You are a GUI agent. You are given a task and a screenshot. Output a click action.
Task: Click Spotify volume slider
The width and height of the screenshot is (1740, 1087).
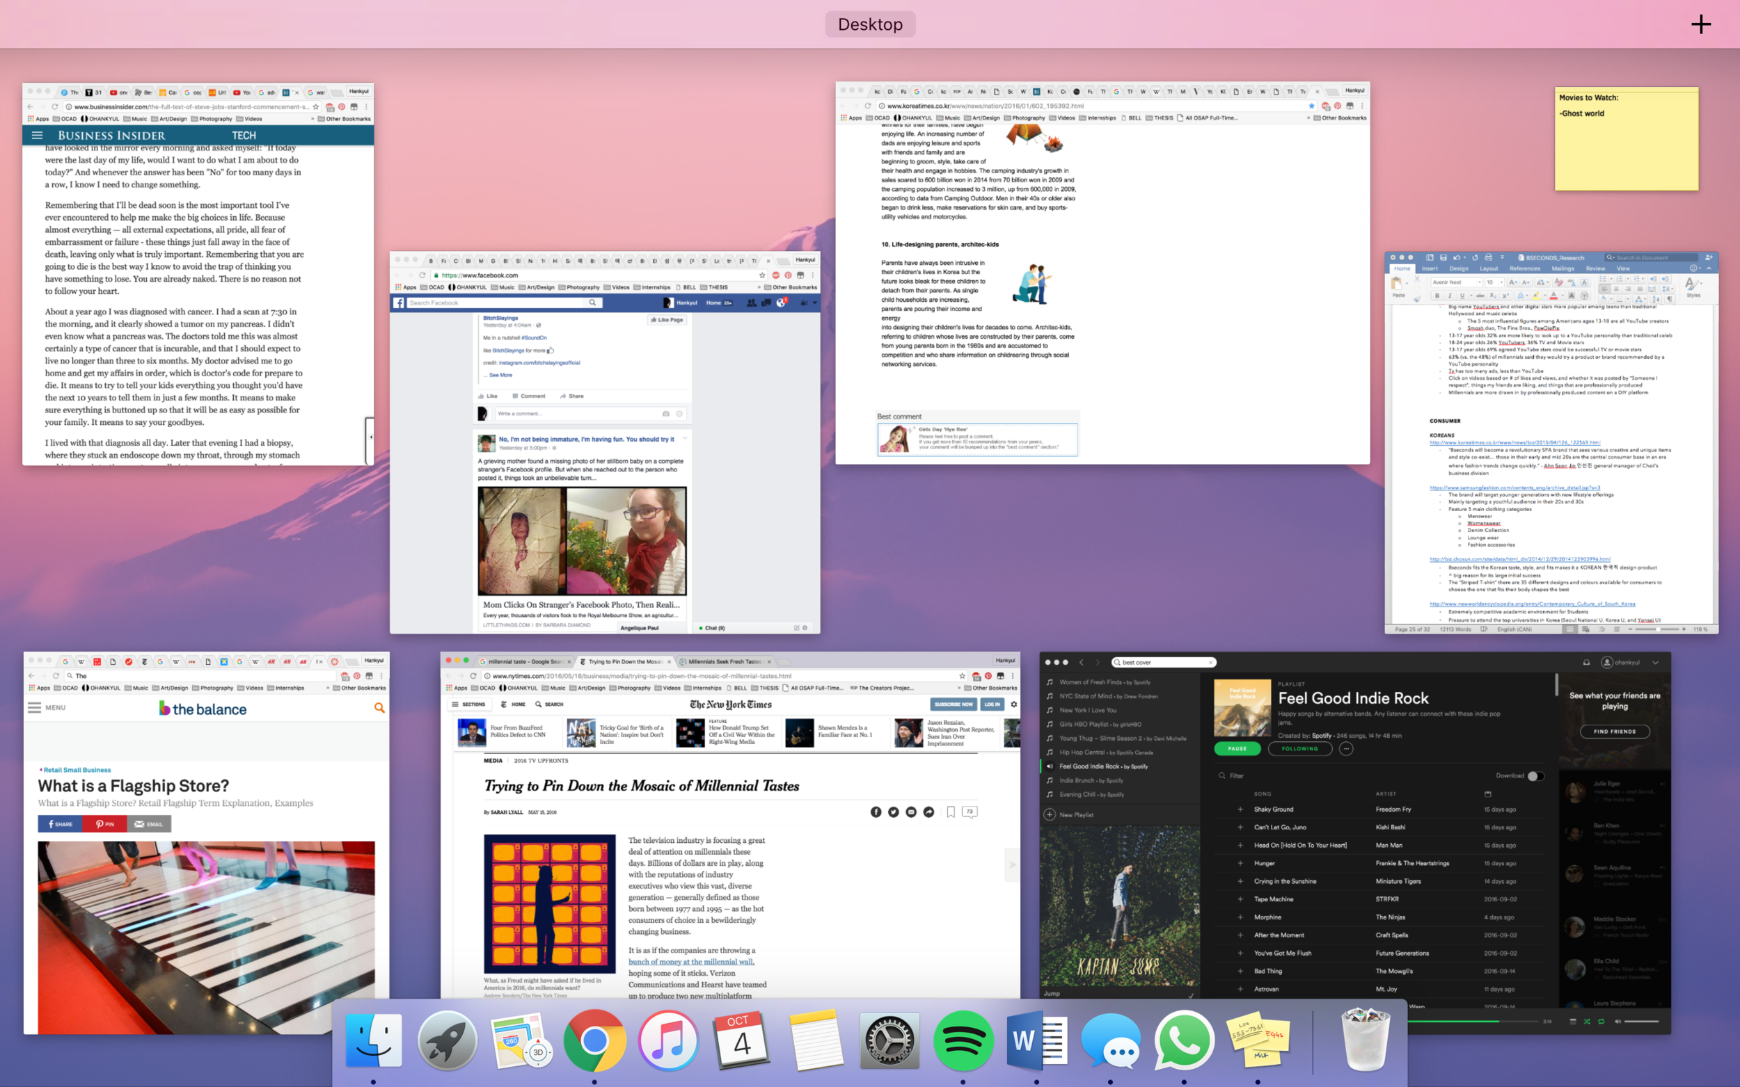1641,1022
